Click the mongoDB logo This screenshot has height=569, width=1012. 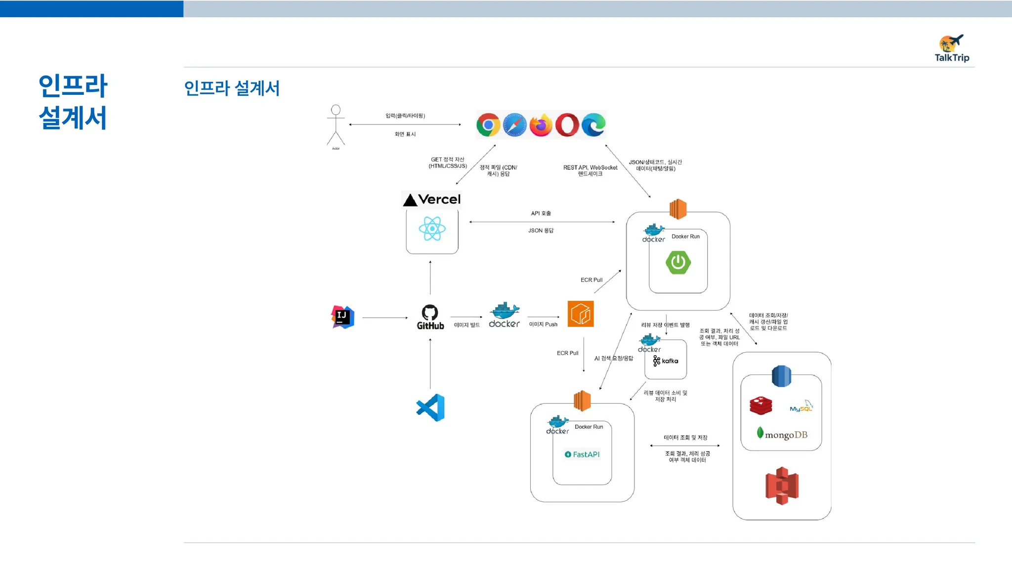pyautogui.click(x=782, y=434)
